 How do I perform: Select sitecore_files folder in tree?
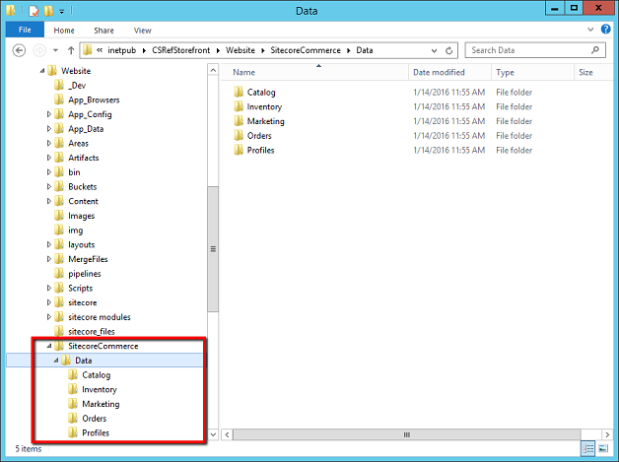[92, 332]
